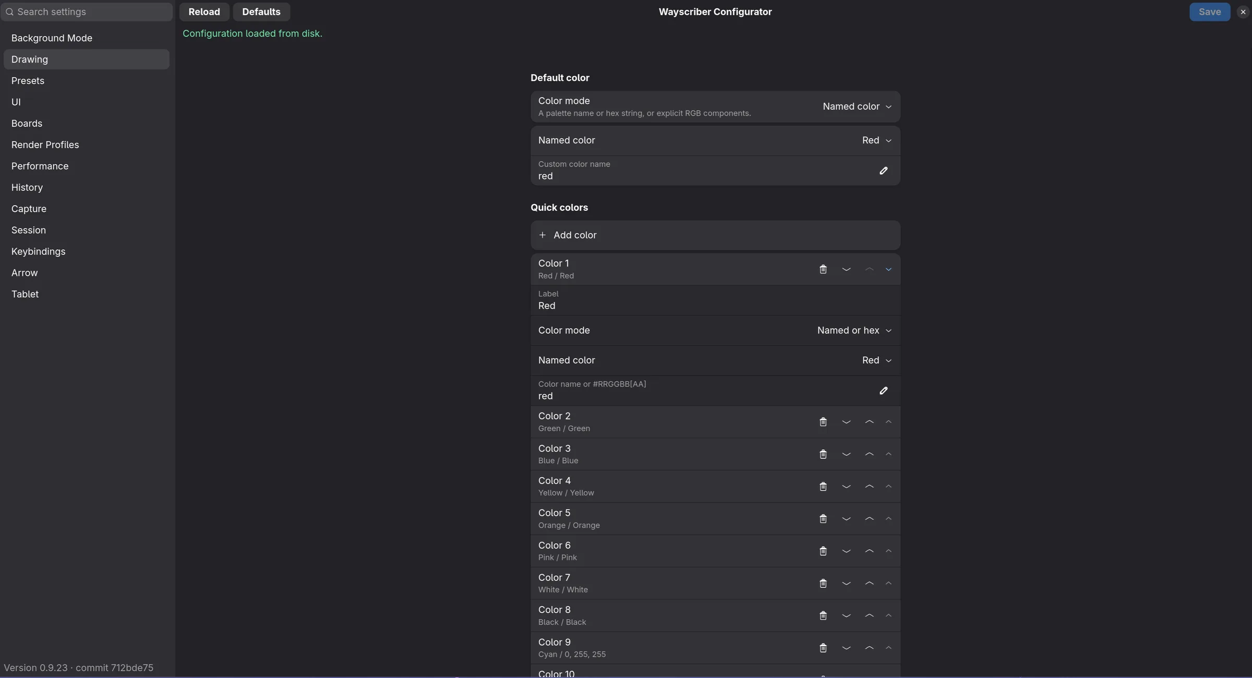Screen dimensions: 1252x678
Task: Move Color 9 Cyan down
Action: (x=846, y=648)
